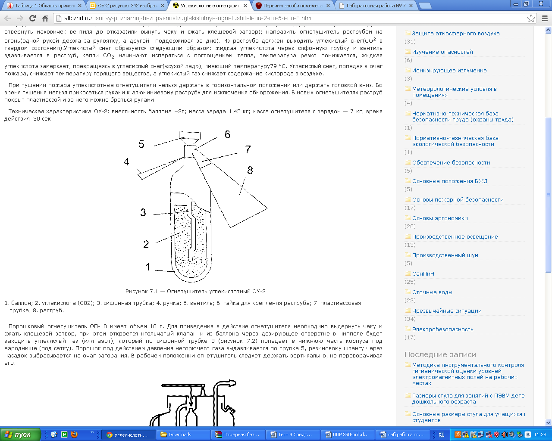Open the 'Изучение опасностей' category
The height and width of the screenshot is (441, 552).
point(442,52)
